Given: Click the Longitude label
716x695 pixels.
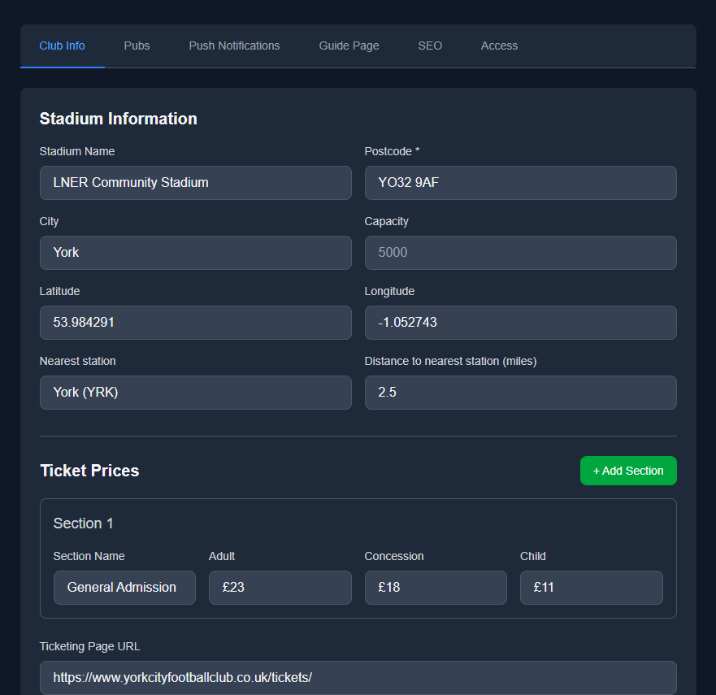Looking at the screenshot, I should tap(389, 291).
